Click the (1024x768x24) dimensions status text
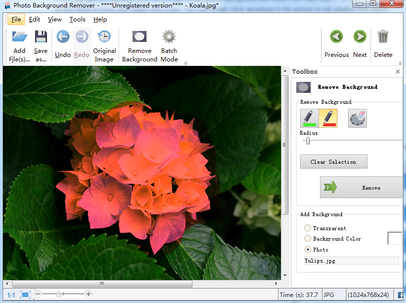Screen dimensions: 406x303 [x=368, y=295]
